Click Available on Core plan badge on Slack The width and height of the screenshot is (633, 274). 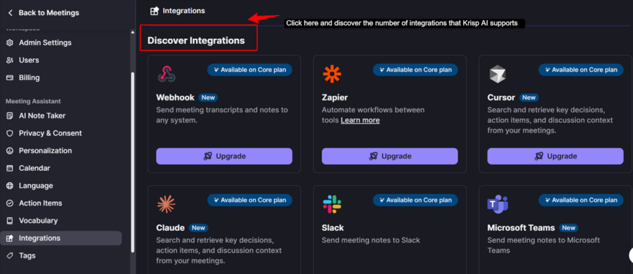coord(415,200)
